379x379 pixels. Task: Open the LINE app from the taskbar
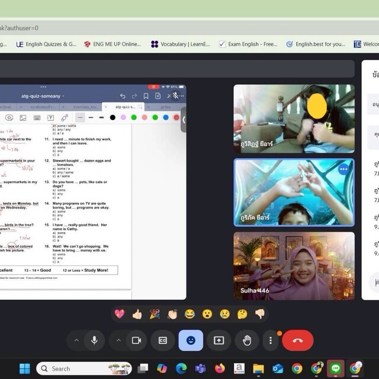click(336, 368)
